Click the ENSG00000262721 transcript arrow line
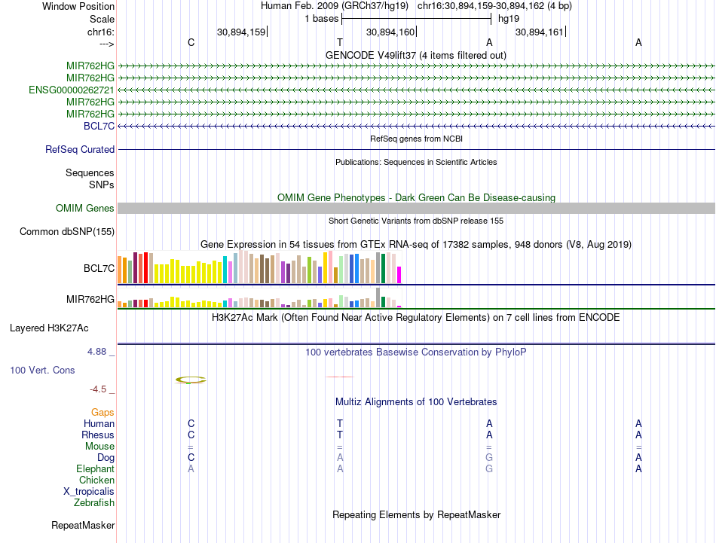The width and height of the screenshot is (716, 543). 416,90
